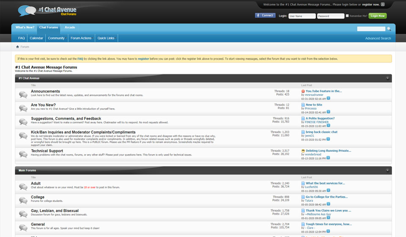Click the home icon in the breadcrumb
406x237 pixels.
pyautogui.click(x=17, y=47)
